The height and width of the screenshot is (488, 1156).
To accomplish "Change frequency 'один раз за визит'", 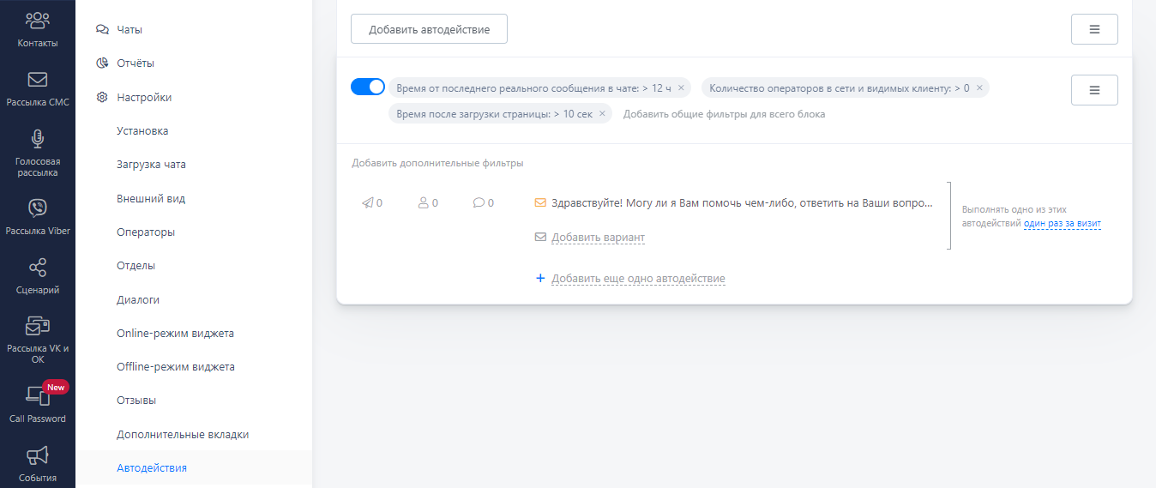I will tap(1062, 224).
